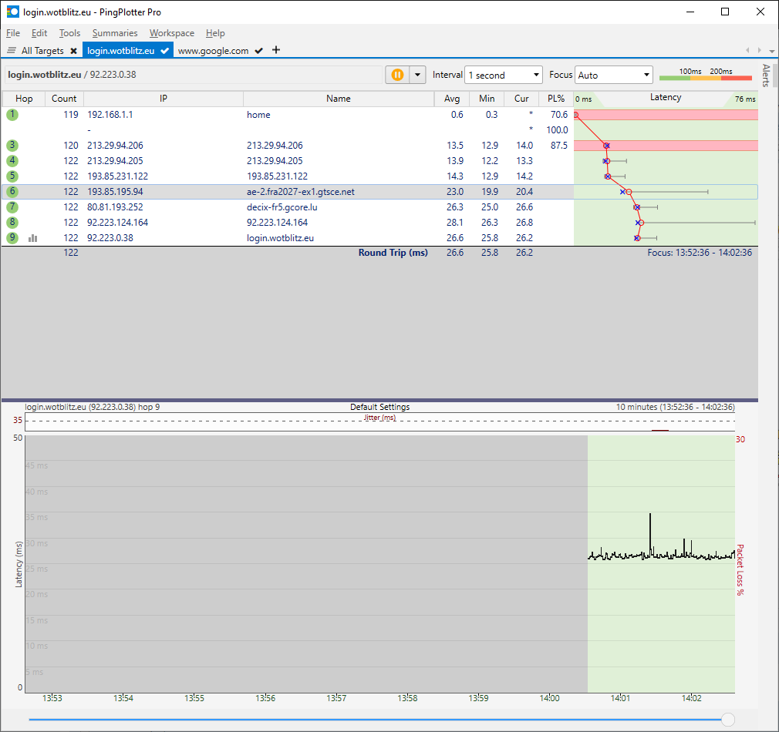Click the timeline slider handle at the bottom
The height and width of the screenshot is (732, 779).
pyautogui.click(x=727, y=720)
